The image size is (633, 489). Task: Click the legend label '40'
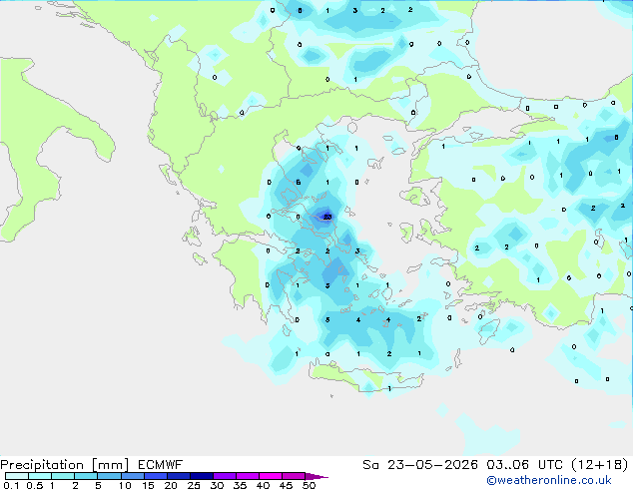pyautogui.click(x=263, y=485)
